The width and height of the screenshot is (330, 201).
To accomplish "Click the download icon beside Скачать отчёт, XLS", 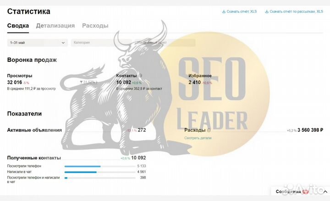I will (x=224, y=12).
